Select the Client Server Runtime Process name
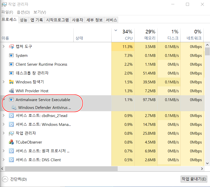The width and height of the screenshot is (210, 187). [41, 64]
